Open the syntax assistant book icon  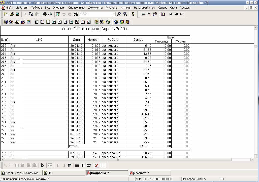[163, 14]
